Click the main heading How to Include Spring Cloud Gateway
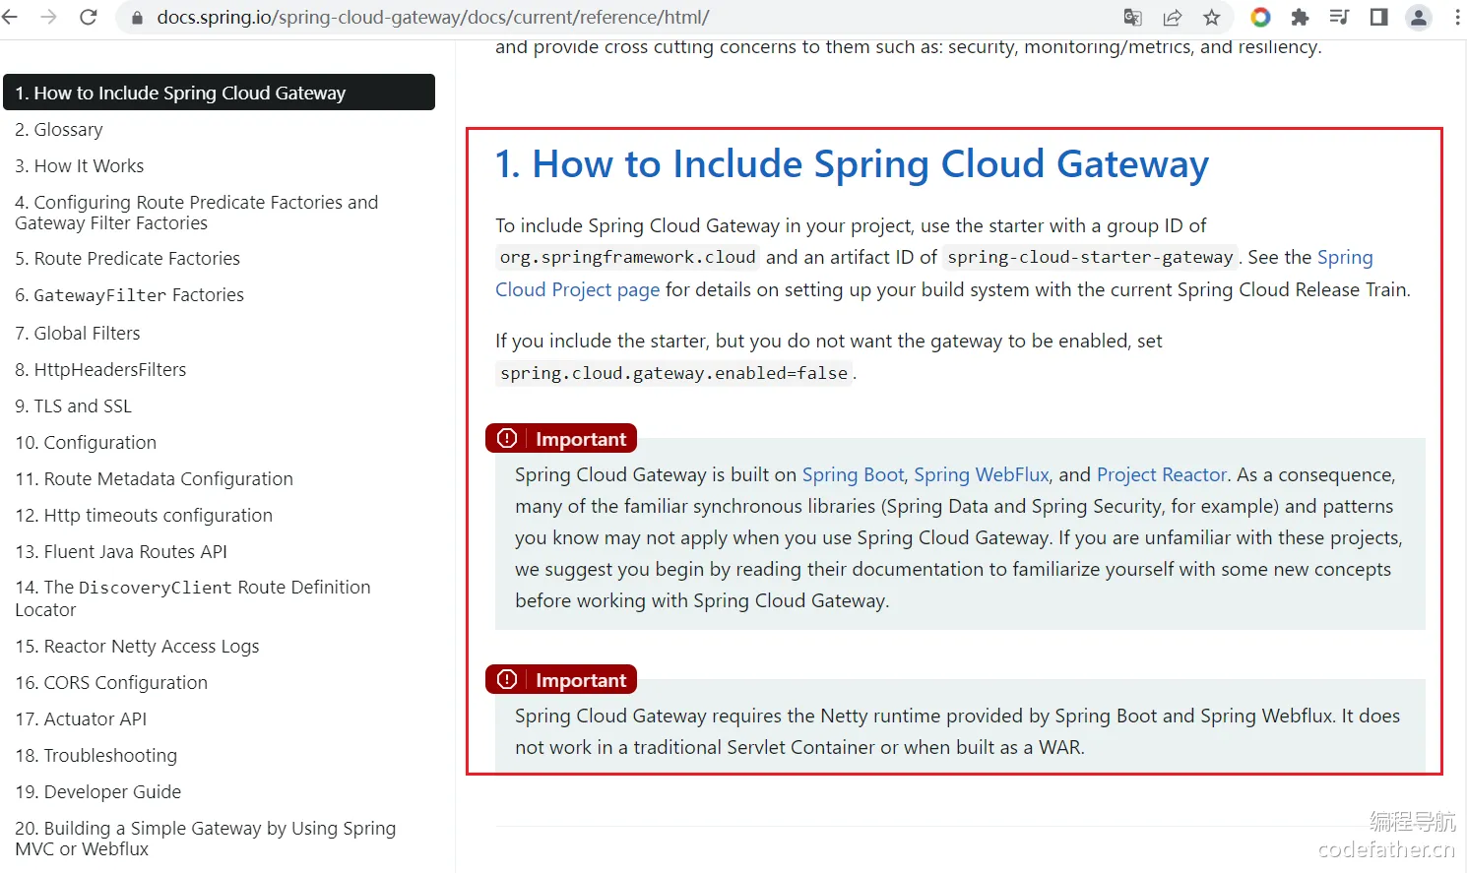The height and width of the screenshot is (873, 1467). point(852,164)
